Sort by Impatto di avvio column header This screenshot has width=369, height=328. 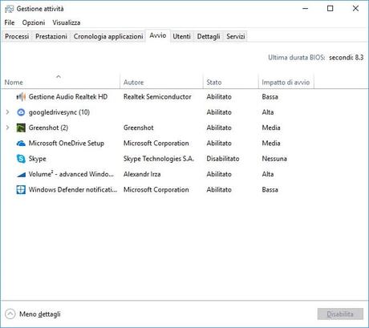click(x=286, y=82)
